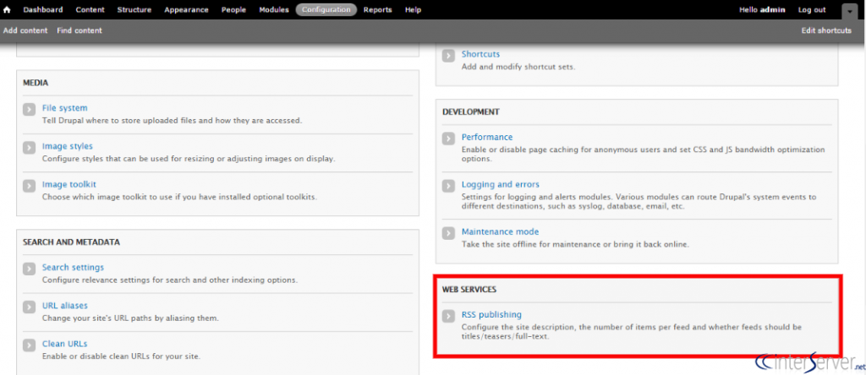Screen dimensions: 866x375
Task: Click arrow icon beside RSS publishing
Action: [448, 316]
